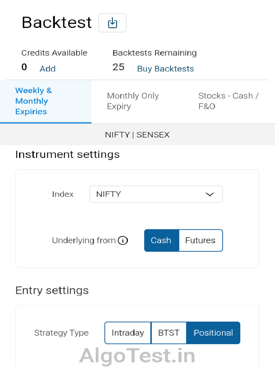The width and height of the screenshot is (275, 367).
Task: Click the Backtest page heading
Action: pos(57,23)
